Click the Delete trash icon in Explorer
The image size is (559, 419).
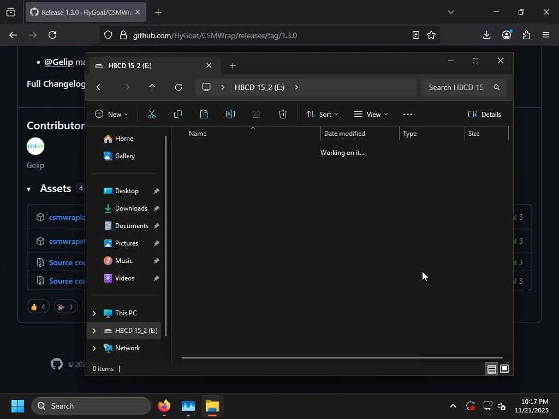tap(282, 114)
